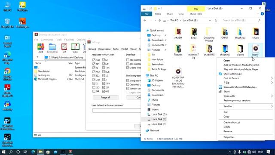Open the Home ribbon tab
Screen dimensions: 275x155
(158, 14)
